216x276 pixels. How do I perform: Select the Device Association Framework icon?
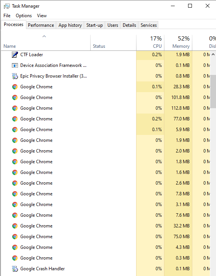point(15,65)
